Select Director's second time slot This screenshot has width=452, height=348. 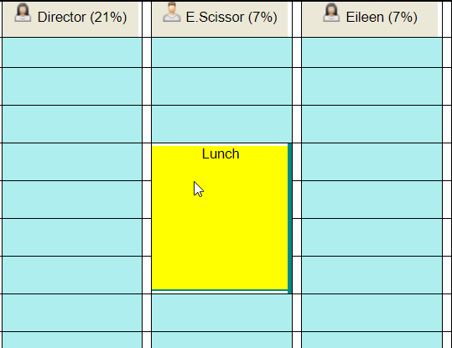pos(72,86)
